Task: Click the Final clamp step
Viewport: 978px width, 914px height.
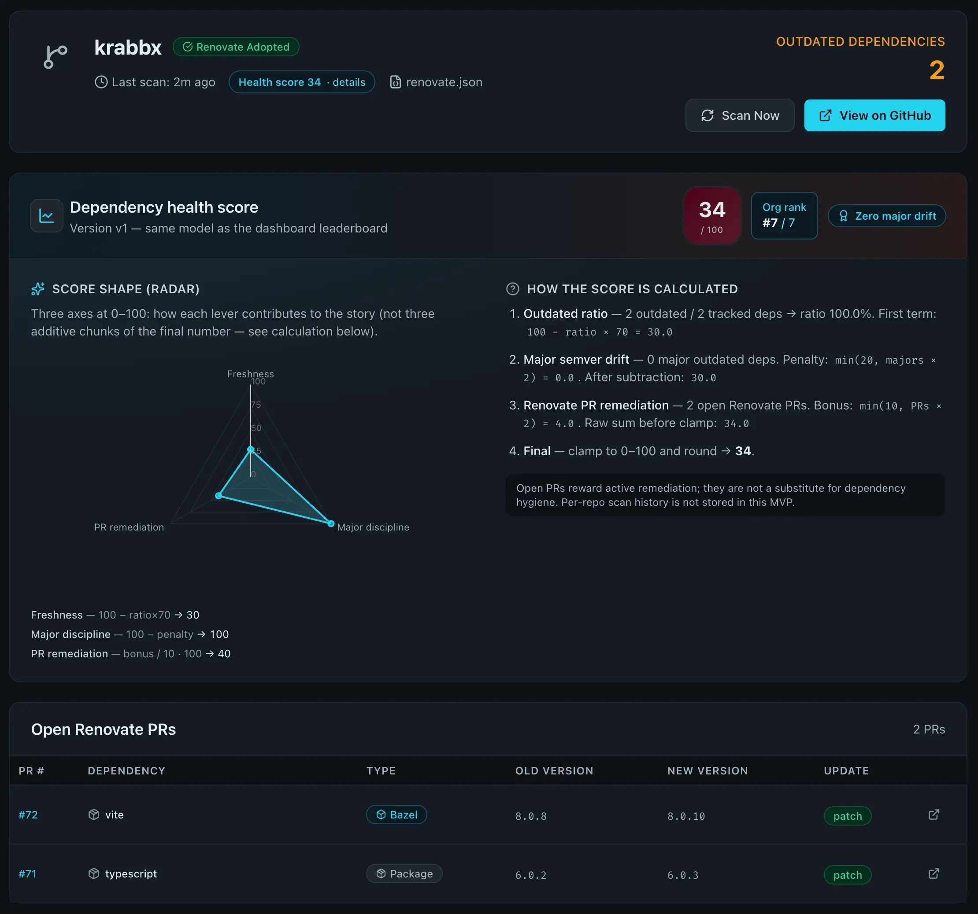Action: 632,451
